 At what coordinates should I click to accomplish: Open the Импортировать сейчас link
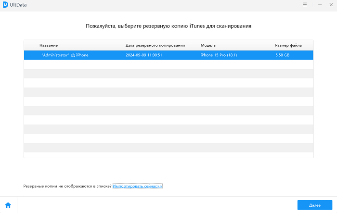click(x=137, y=186)
